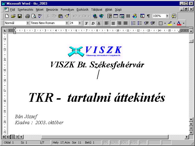Image resolution: width=195 pixels, height=146 pixels.
Task: Apply red font color
Action: tap(179, 23)
